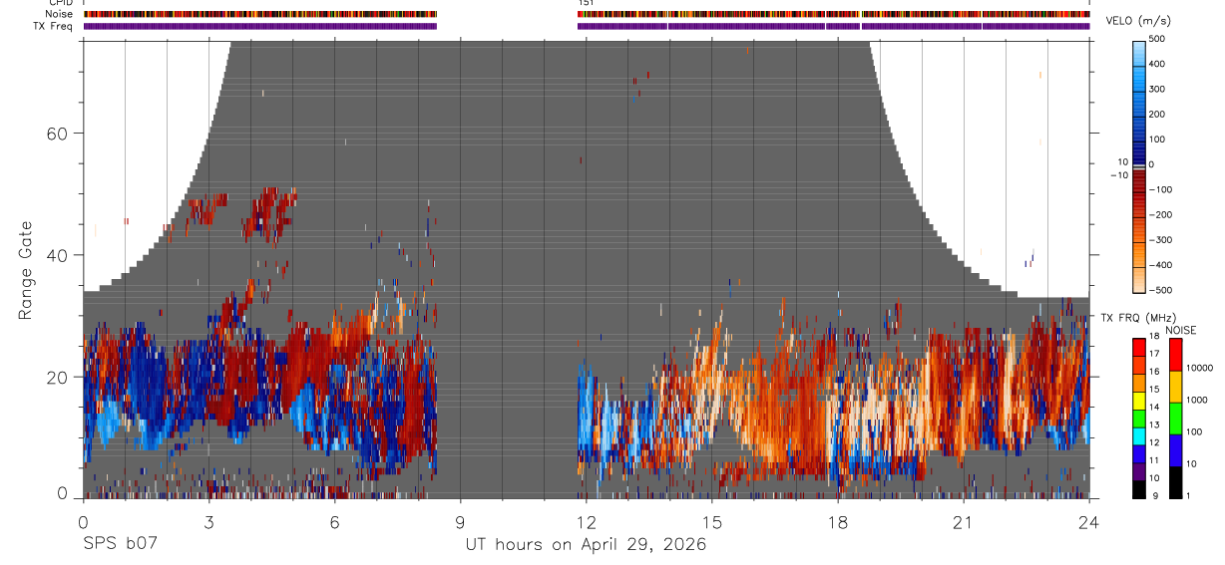Click the '16' label in TX FRQ legend

pos(1155,372)
